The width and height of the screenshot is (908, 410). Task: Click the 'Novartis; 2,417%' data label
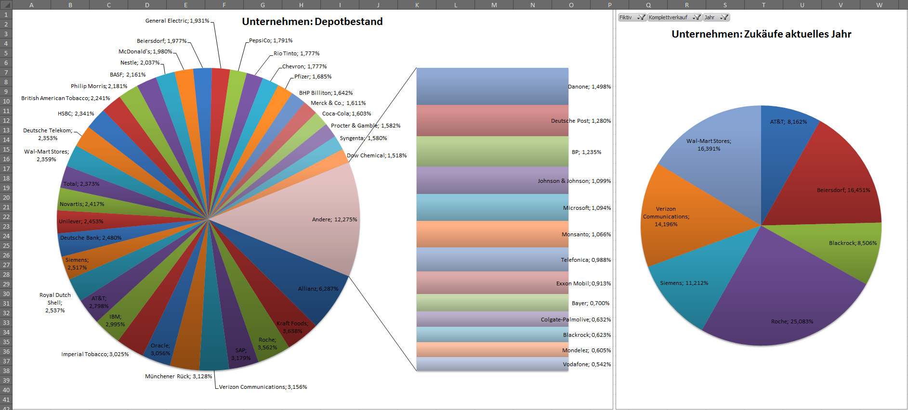tap(82, 204)
